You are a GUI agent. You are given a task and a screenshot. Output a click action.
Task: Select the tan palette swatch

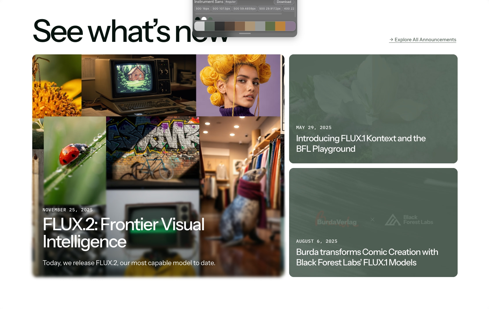(x=250, y=26)
